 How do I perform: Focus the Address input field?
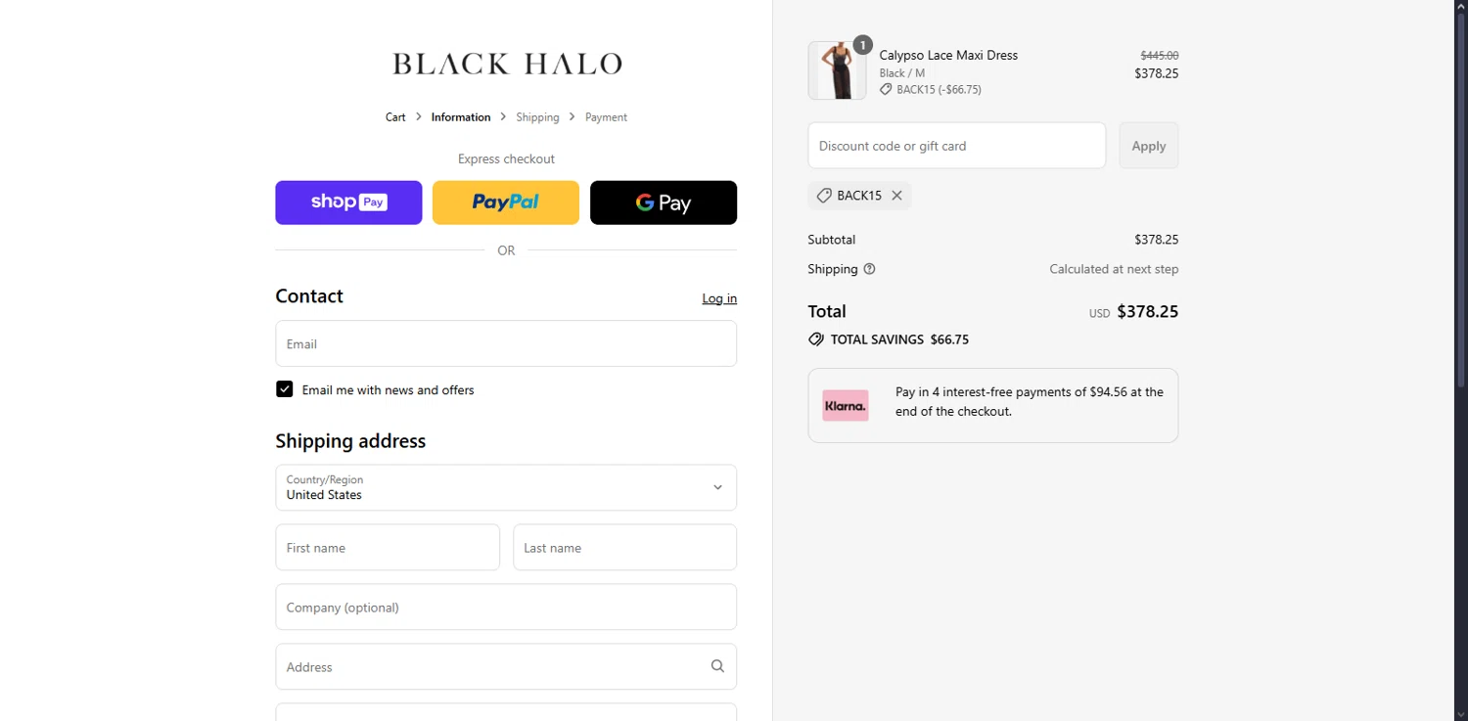(x=506, y=666)
